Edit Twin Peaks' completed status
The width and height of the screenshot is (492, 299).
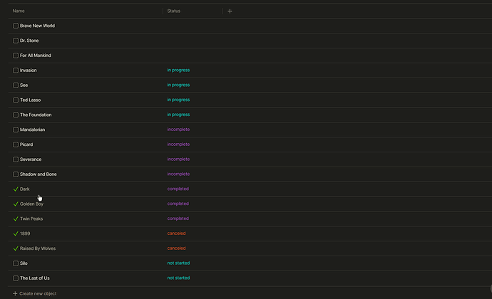point(178,219)
